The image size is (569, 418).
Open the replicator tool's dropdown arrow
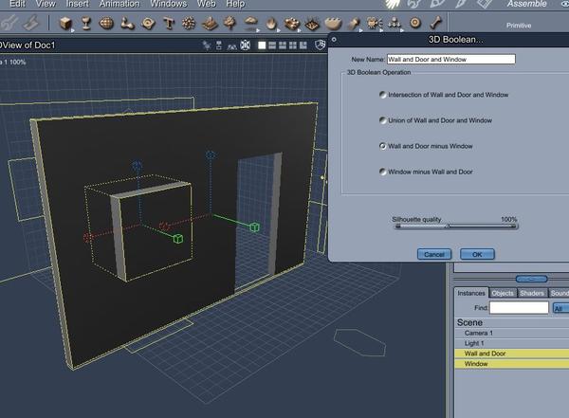[299, 30]
